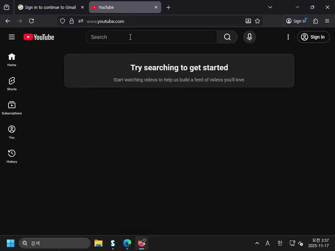Viewport: 335px width, 251px height.
Task: Click the search magnifier button
Action: pyautogui.click(x=227, y=37)
